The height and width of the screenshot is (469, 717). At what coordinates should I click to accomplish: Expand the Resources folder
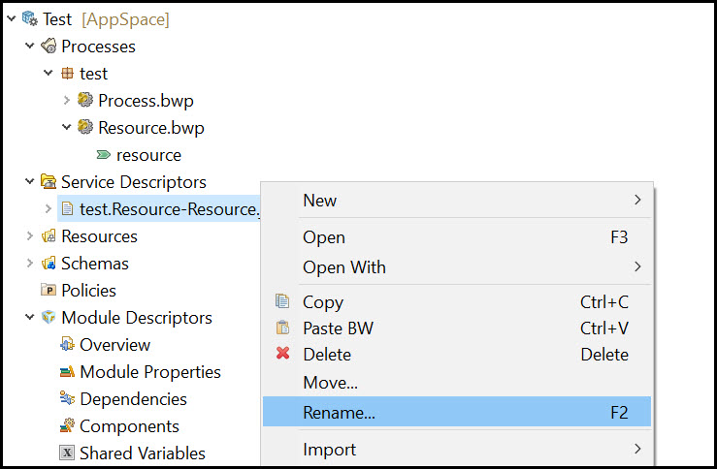30,235
